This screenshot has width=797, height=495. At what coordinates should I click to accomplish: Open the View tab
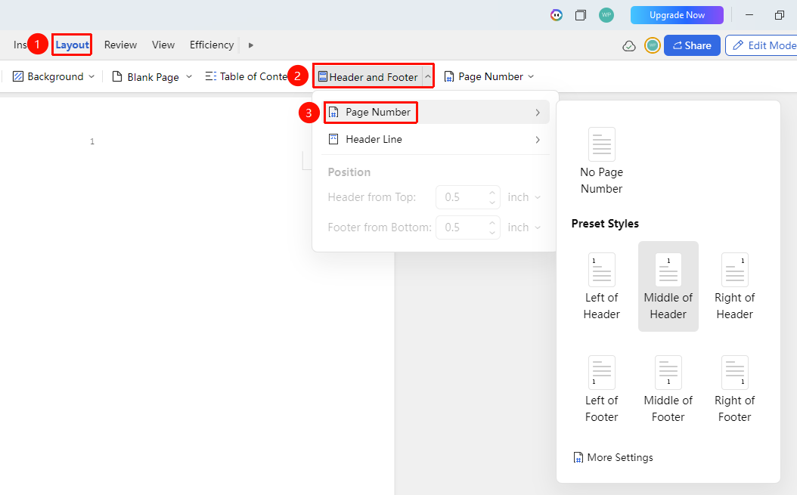tap(163, 45)
